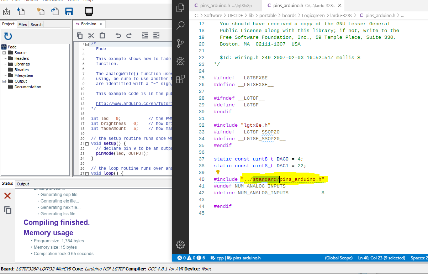Launch Run and Debug with the bug icon

coord(180,61)
